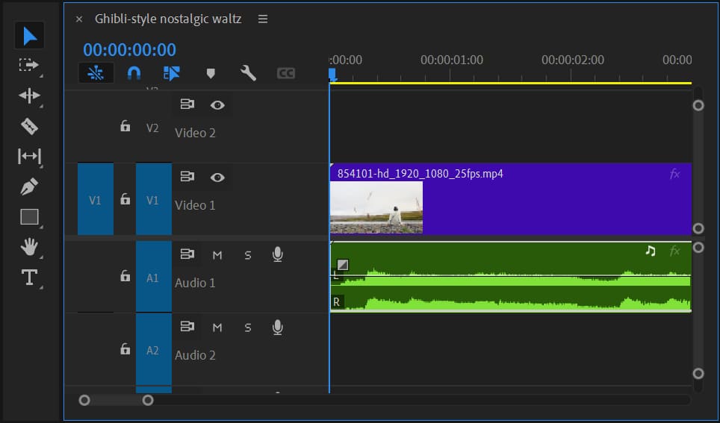Click the video clip thumbnail

[x=376, y=207]
